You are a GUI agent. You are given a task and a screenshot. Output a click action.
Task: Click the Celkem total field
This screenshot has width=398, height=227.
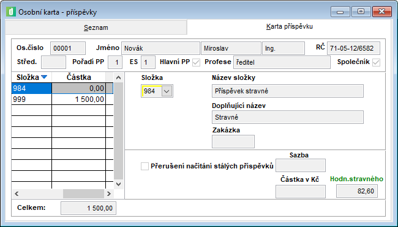tap(88, 208)
